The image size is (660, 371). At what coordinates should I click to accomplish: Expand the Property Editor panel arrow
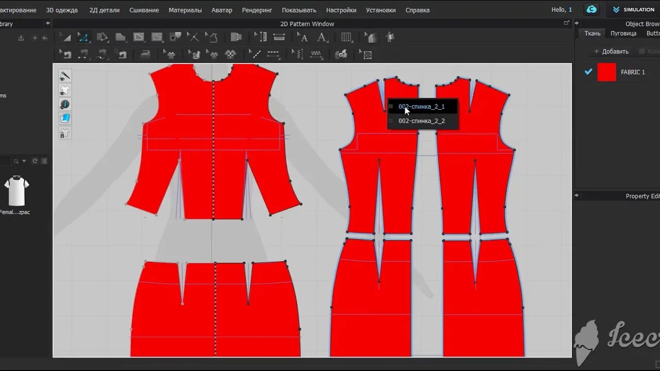click(577, 196)
